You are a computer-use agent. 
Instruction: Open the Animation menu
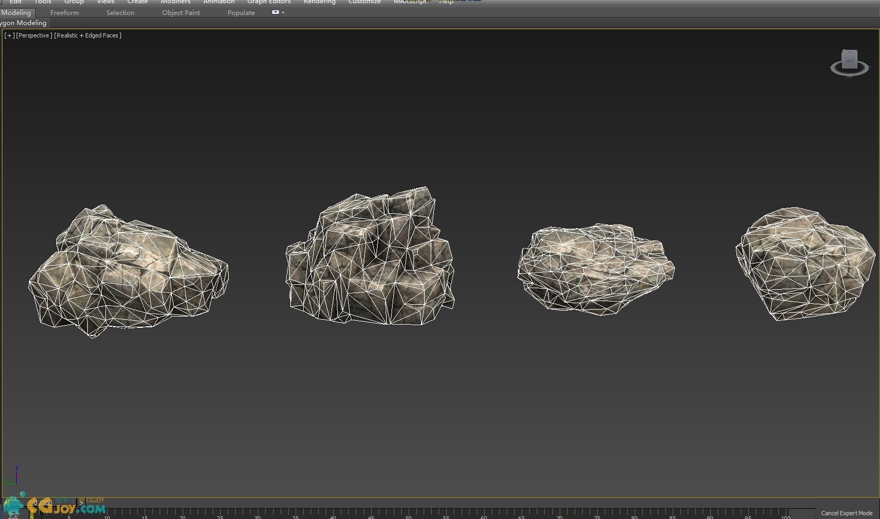[219, 2]
